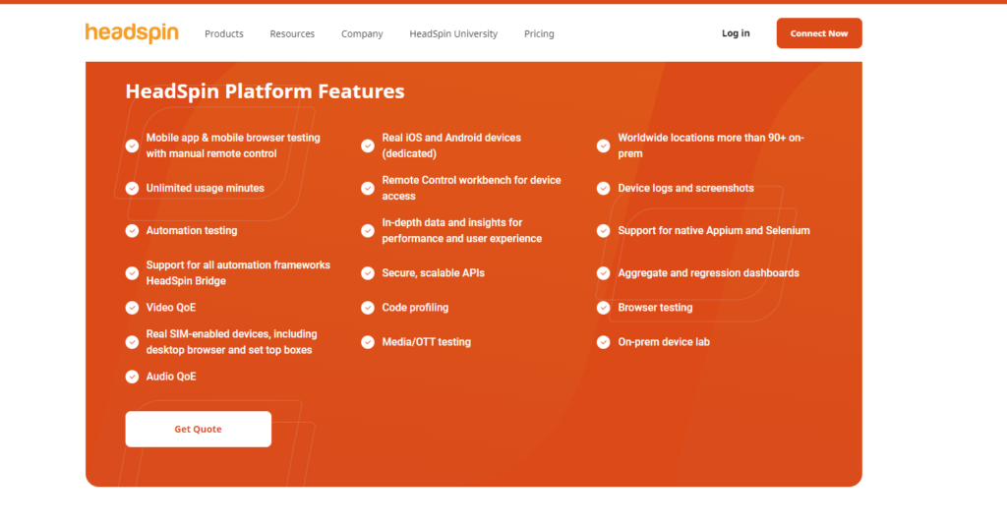Open the Company menu

click(x=362, y=33)
